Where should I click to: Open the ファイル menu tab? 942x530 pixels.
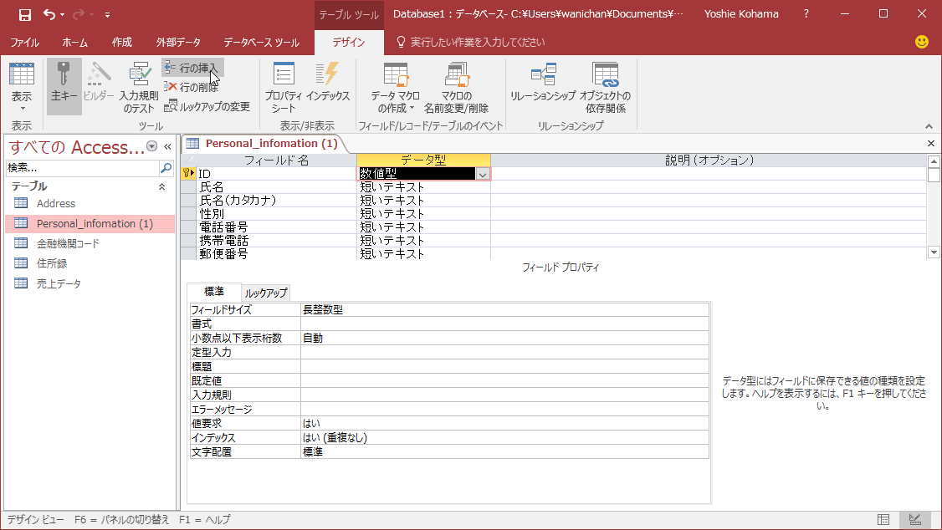click(x=24, y=42)
